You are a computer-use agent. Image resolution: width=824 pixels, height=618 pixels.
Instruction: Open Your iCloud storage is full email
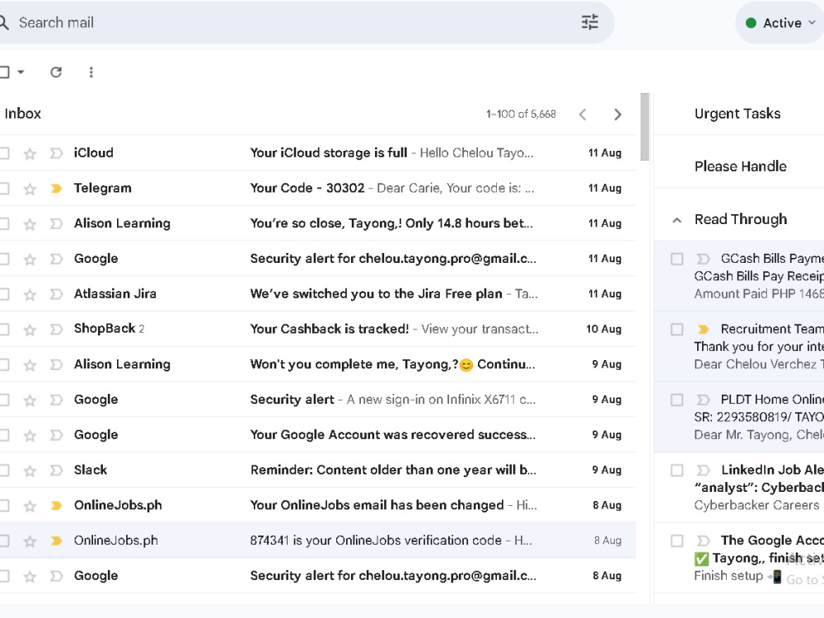(317, 153)
